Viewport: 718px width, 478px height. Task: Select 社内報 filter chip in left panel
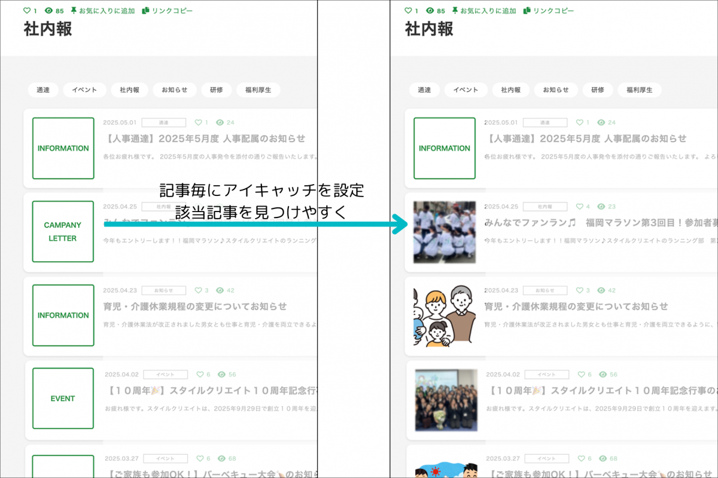(129, 90)
